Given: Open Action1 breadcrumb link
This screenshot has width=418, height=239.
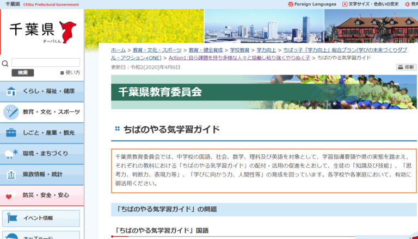Looking at the screenshot, I should tap(239, 58).
